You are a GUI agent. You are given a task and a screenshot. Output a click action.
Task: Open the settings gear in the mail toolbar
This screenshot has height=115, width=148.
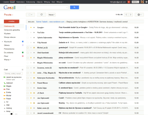pyautogui.click(x=139, y=15)
